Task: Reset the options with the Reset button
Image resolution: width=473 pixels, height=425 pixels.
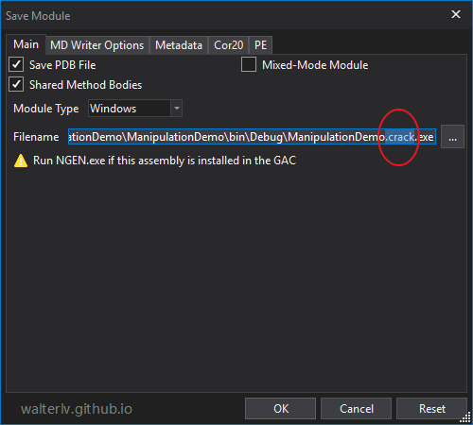Action: coord(431,409)
